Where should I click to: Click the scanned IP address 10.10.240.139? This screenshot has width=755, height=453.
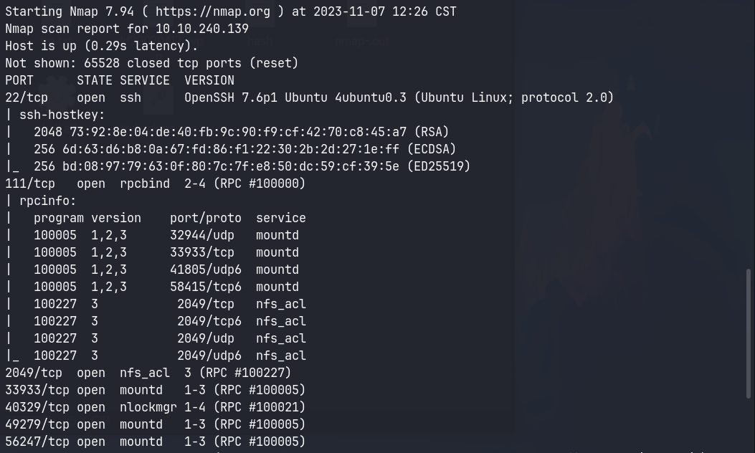pos(201,29)
